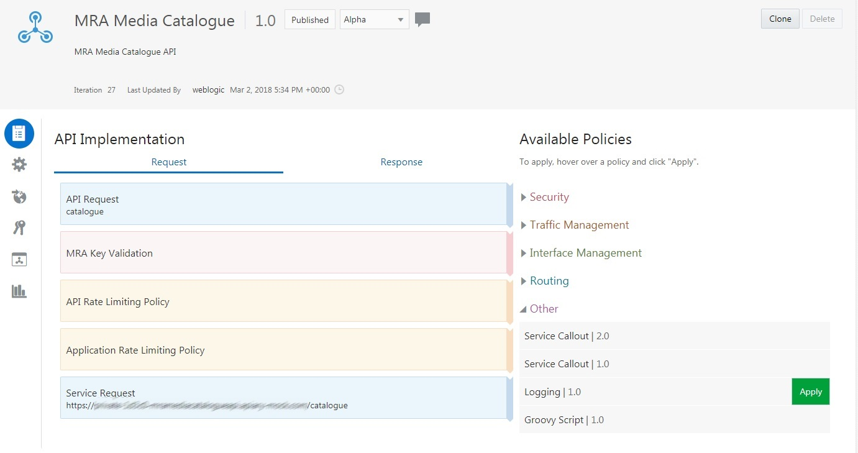Open the gear settings sidebar icon
Viewport: 858px width, 453px height.
(19, 165)
